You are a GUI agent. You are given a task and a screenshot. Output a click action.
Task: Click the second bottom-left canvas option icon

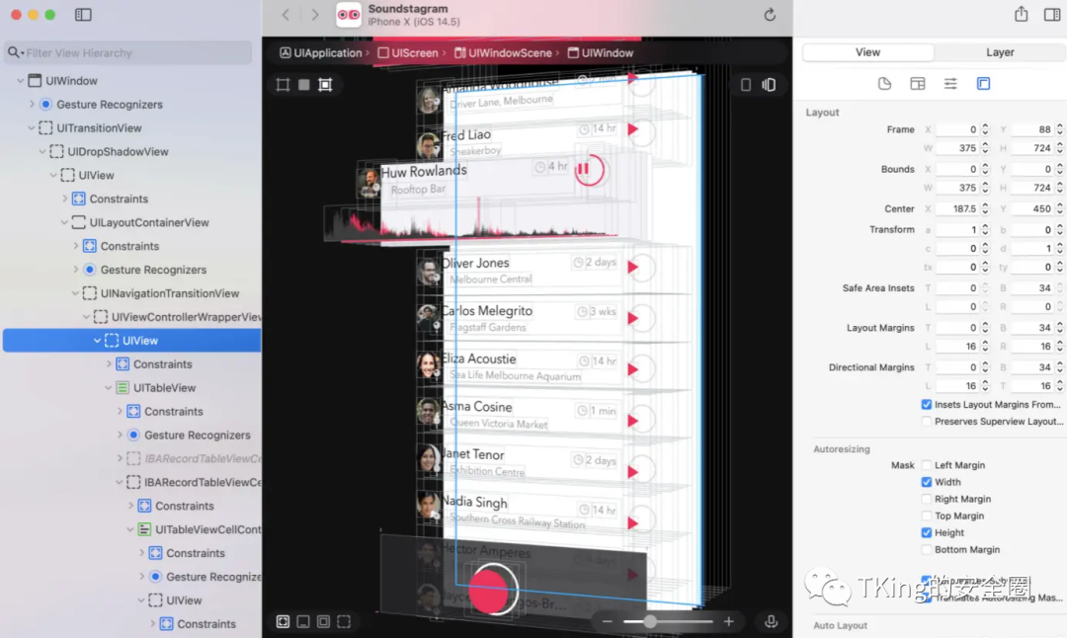point(303,621)
